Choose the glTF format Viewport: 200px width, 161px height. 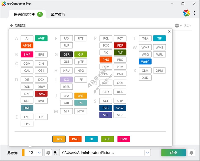[81, 62]
